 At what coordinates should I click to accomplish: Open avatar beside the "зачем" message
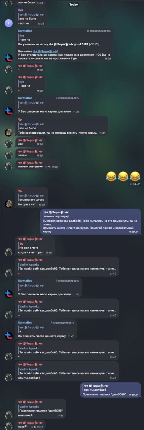pyautogui.click(x=9, y=155)
